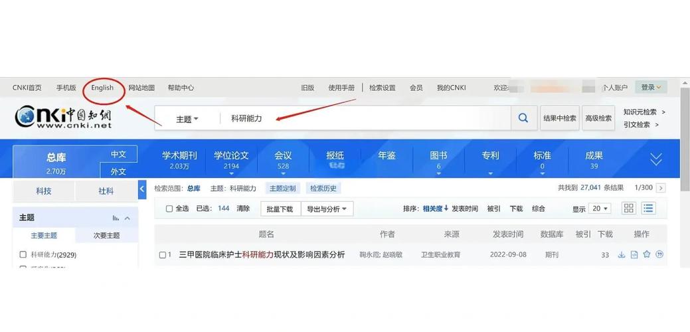690x332 pixels.
Task: Select the 学位论文 tab
Action: click(x=232, y=160)
